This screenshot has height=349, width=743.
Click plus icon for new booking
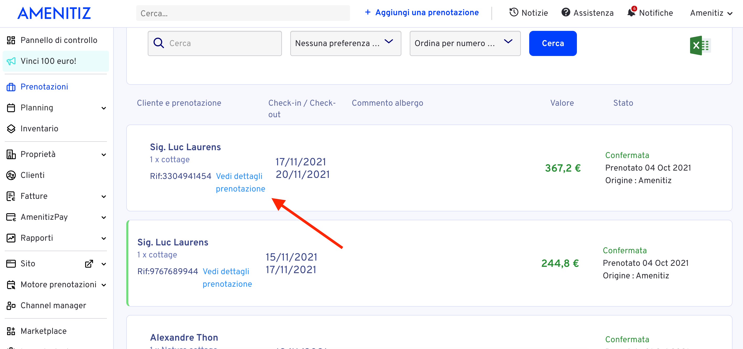368,12
